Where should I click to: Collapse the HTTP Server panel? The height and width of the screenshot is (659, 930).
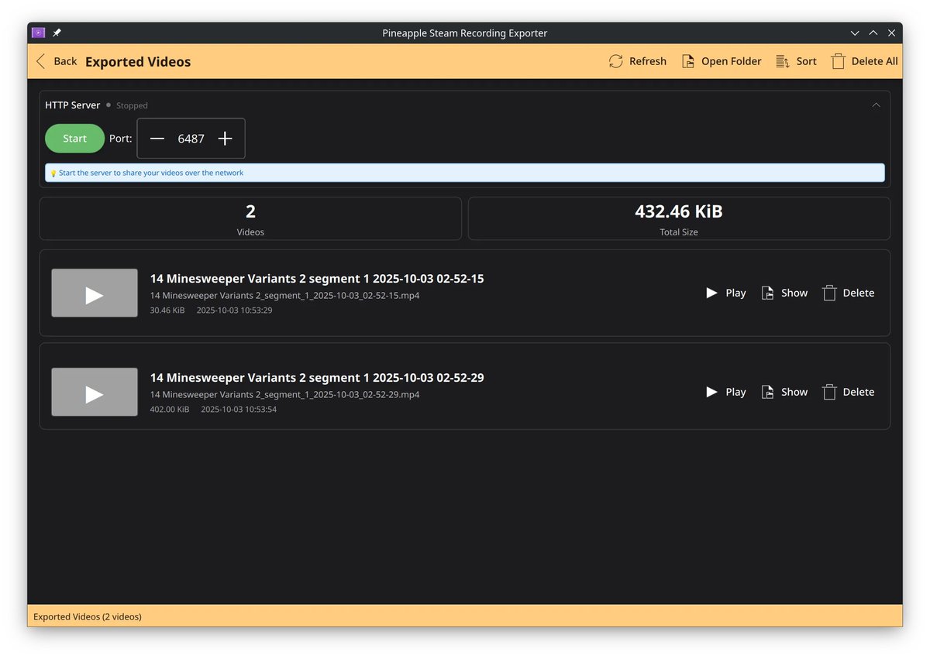(876, 105)
